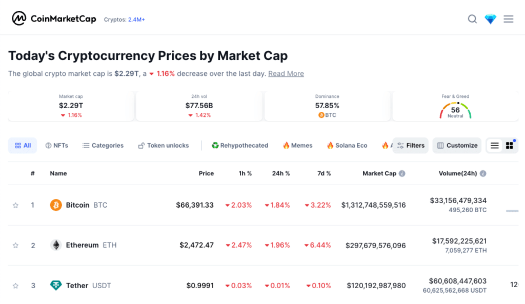Star Bitcoin to add to watchlist

coord(15,205)
